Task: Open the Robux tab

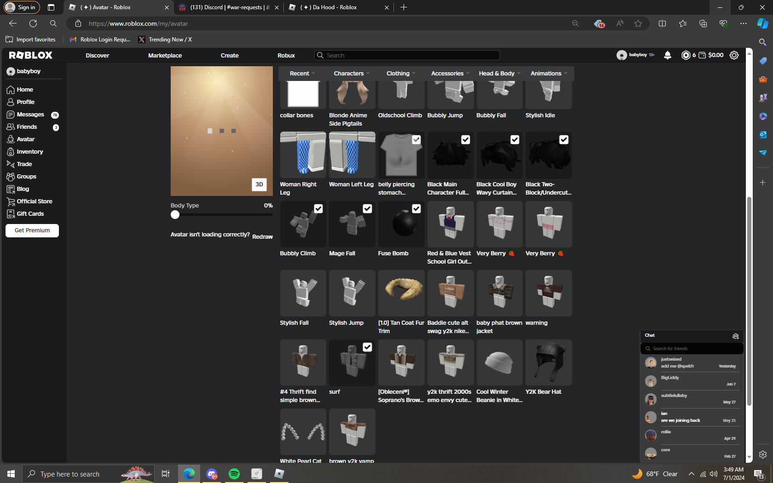Action: pos(286,56)
